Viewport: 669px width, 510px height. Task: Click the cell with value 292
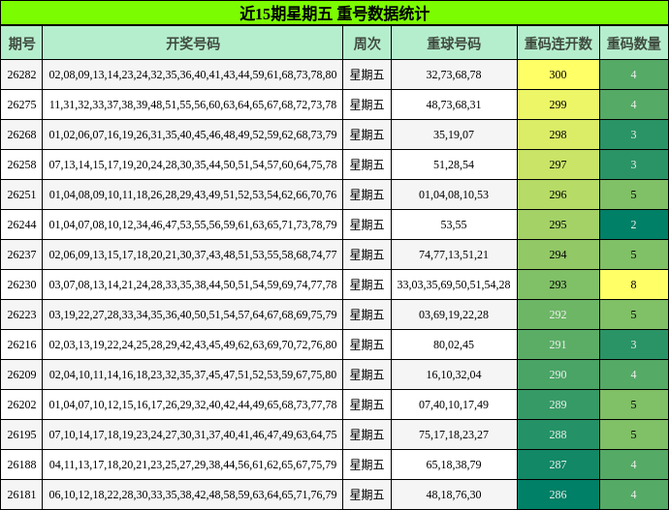(558, 315)
